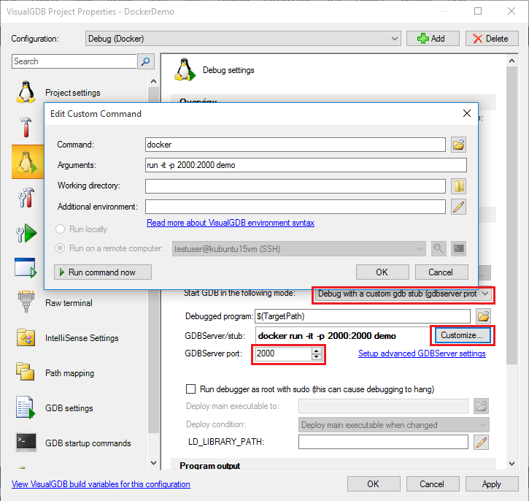This screenshot has width=529, height=501.
Task: Select IntelliSense Settings in sidebar
Action: point(82,338)
